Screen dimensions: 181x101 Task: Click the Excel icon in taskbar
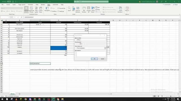pos(53,99)
